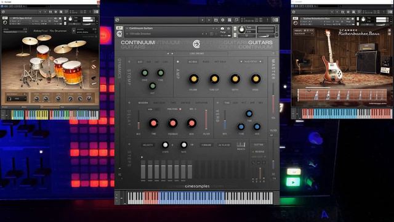Click the Velocity button in Steps section

point(148,145)
